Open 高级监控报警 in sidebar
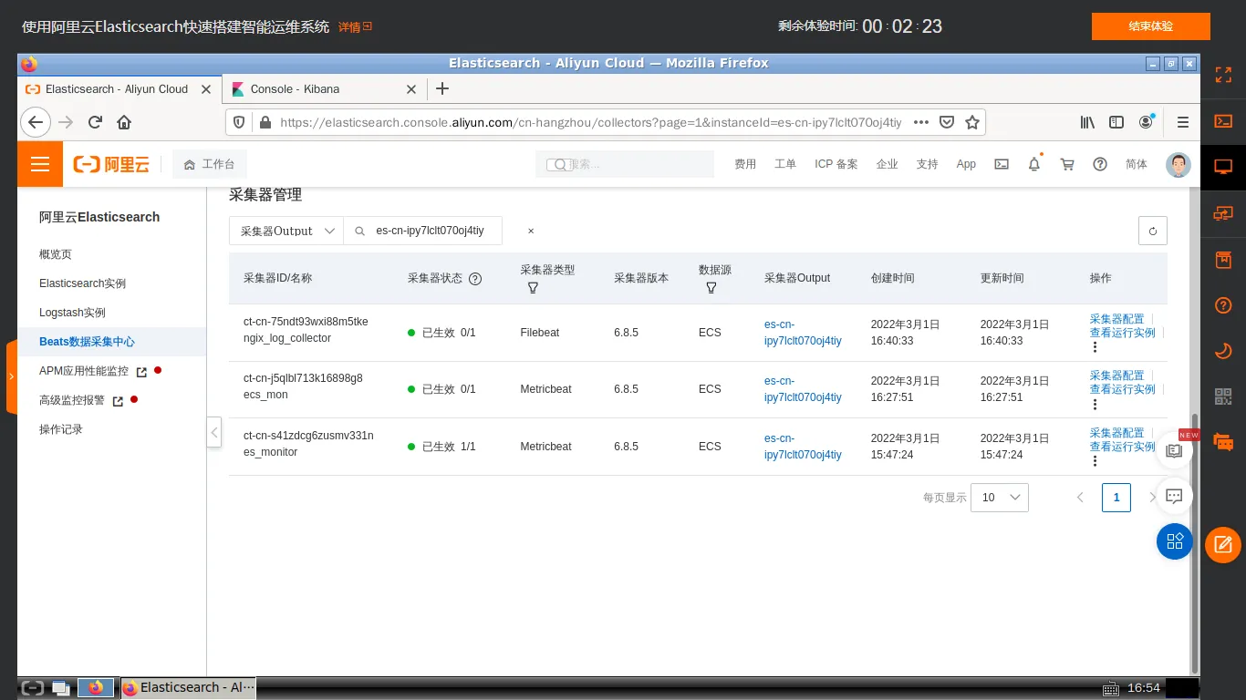The height and width of the screenshot is (700, 1246). (73, 400)
